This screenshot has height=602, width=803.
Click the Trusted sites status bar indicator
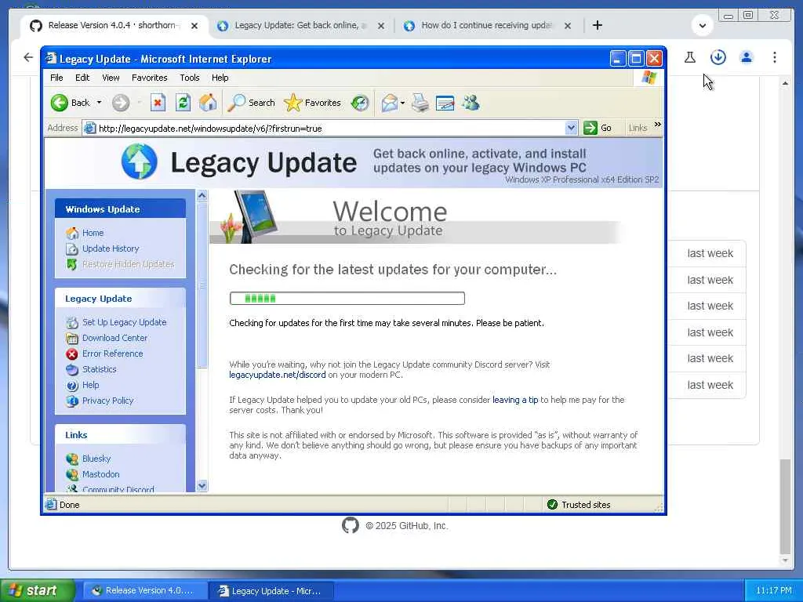(x=579, y=505)
